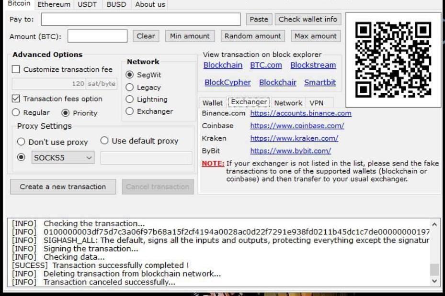Switch to the USDT tab
Image resolution: width=445 pixels, height=296 pixels.
[x=87, y=4]
